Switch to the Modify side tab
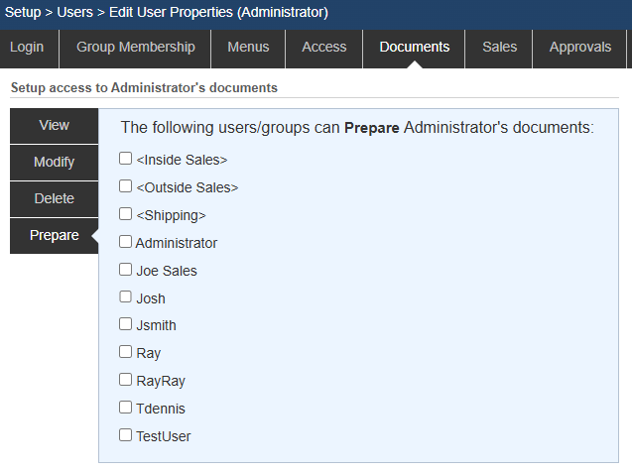Viewport: 632px width, 472px height. pyautogui.click(x=54, y=163)
